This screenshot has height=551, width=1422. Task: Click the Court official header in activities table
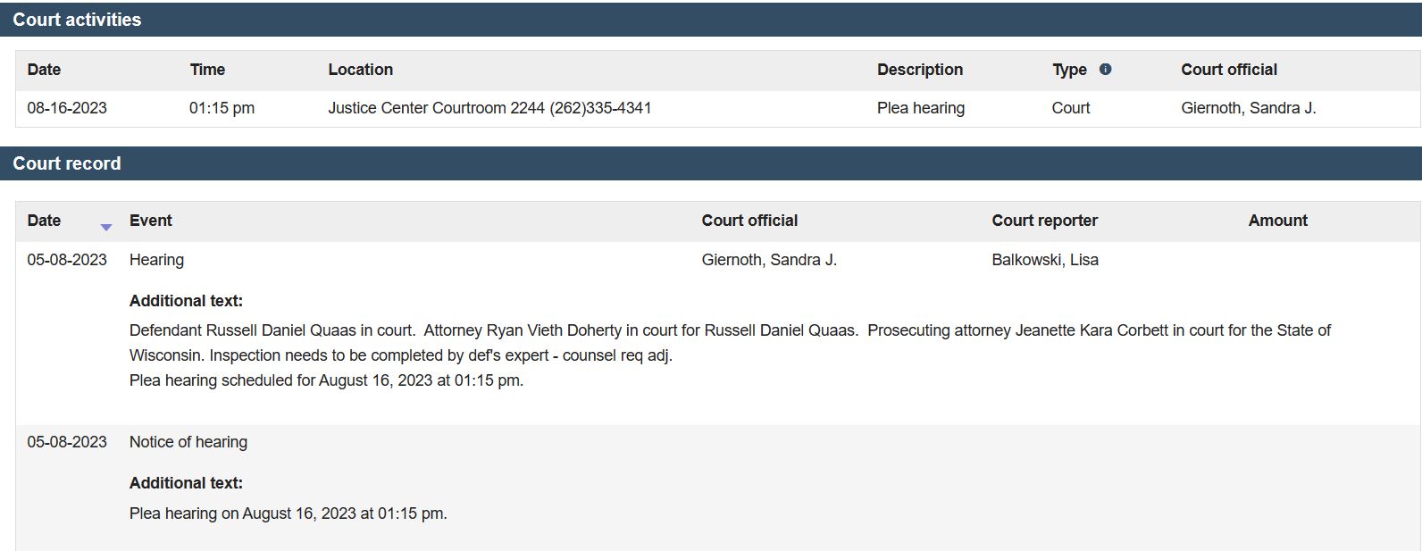coord(1229,70)
